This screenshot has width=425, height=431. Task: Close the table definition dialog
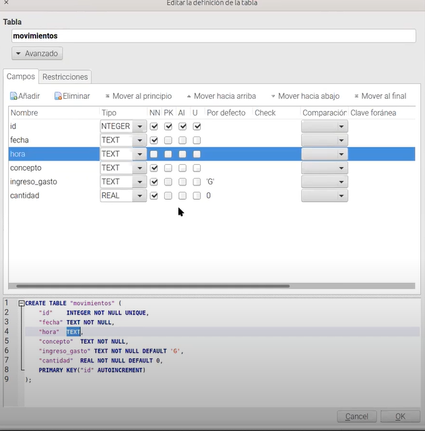pyautogui.click(x=6, y=3)
